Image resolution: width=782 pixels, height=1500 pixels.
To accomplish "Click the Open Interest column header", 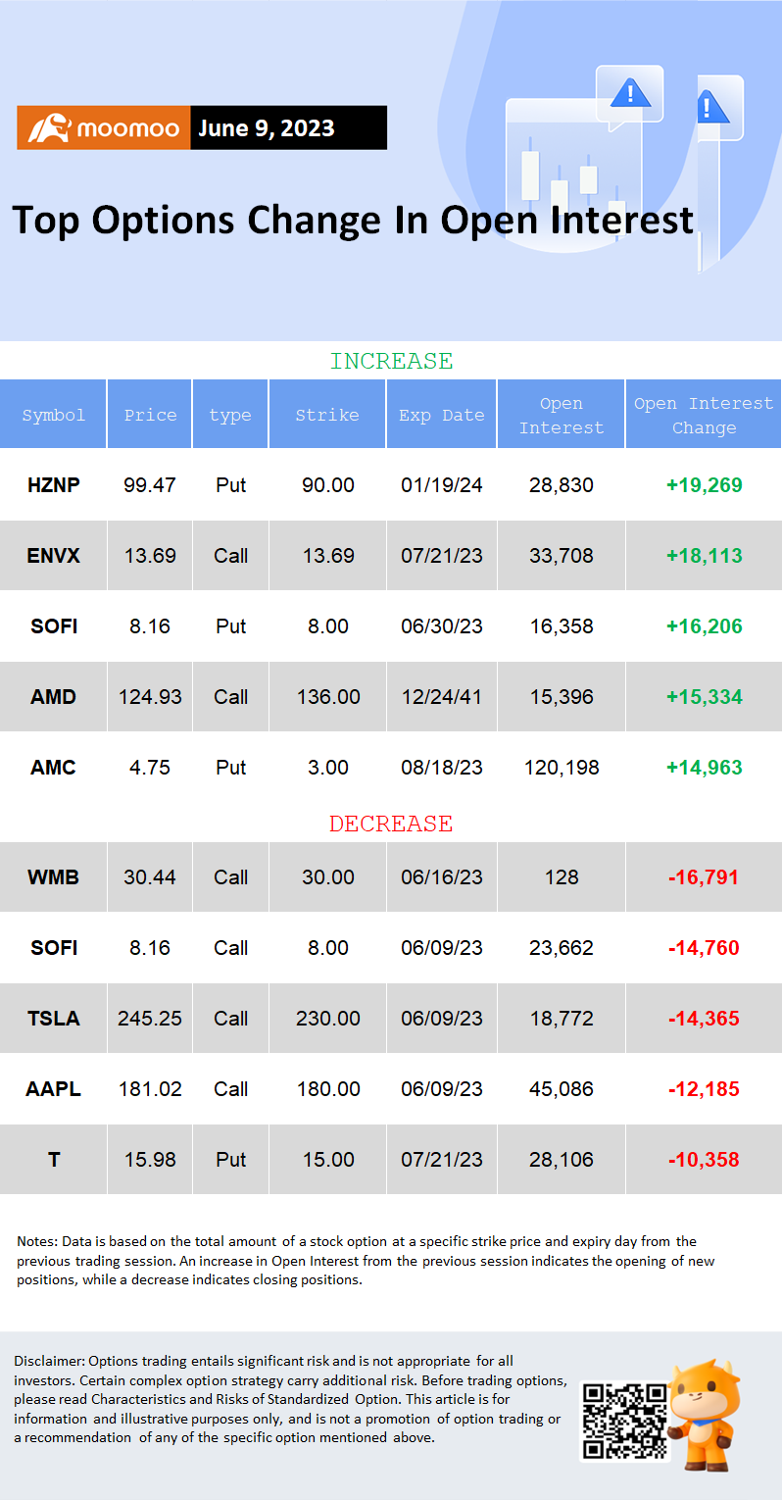I will point(562,416).
